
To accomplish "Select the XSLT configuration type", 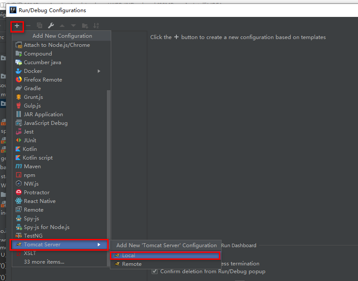I will (x=60, y=253).
